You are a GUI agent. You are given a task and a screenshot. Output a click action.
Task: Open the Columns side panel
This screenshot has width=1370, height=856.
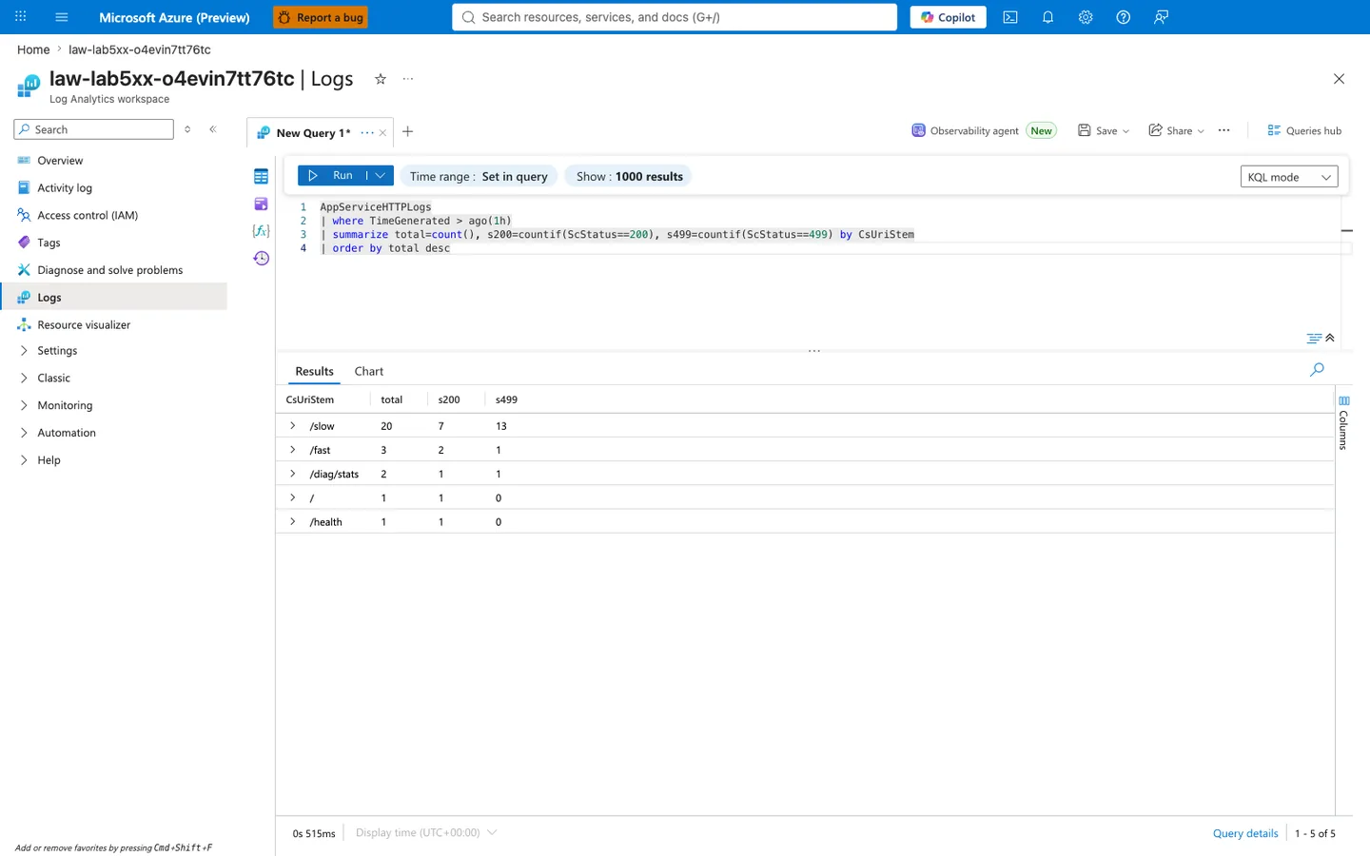pyautogui.click(x=1343, y=422)
